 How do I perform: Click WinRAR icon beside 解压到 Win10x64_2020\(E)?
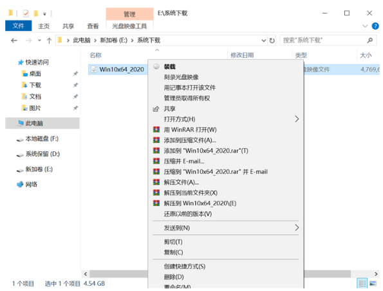pos(156,203)
